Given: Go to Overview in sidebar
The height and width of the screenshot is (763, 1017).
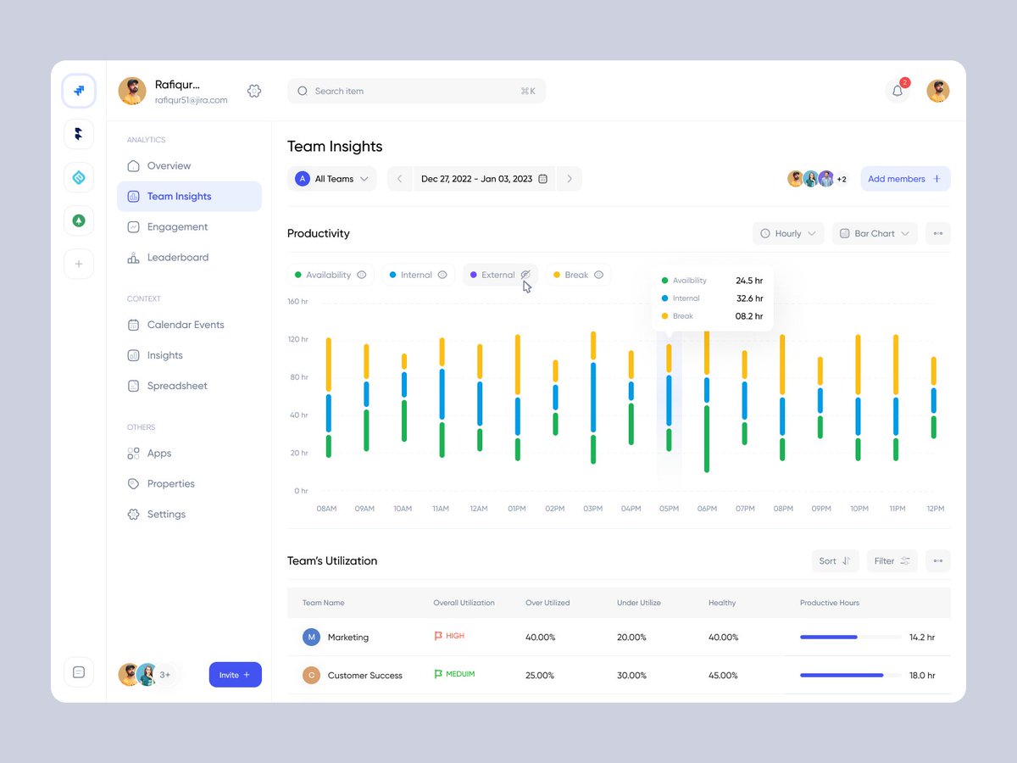Looking at the screenshot, I should pyautogui.click(x=189, y=166).
